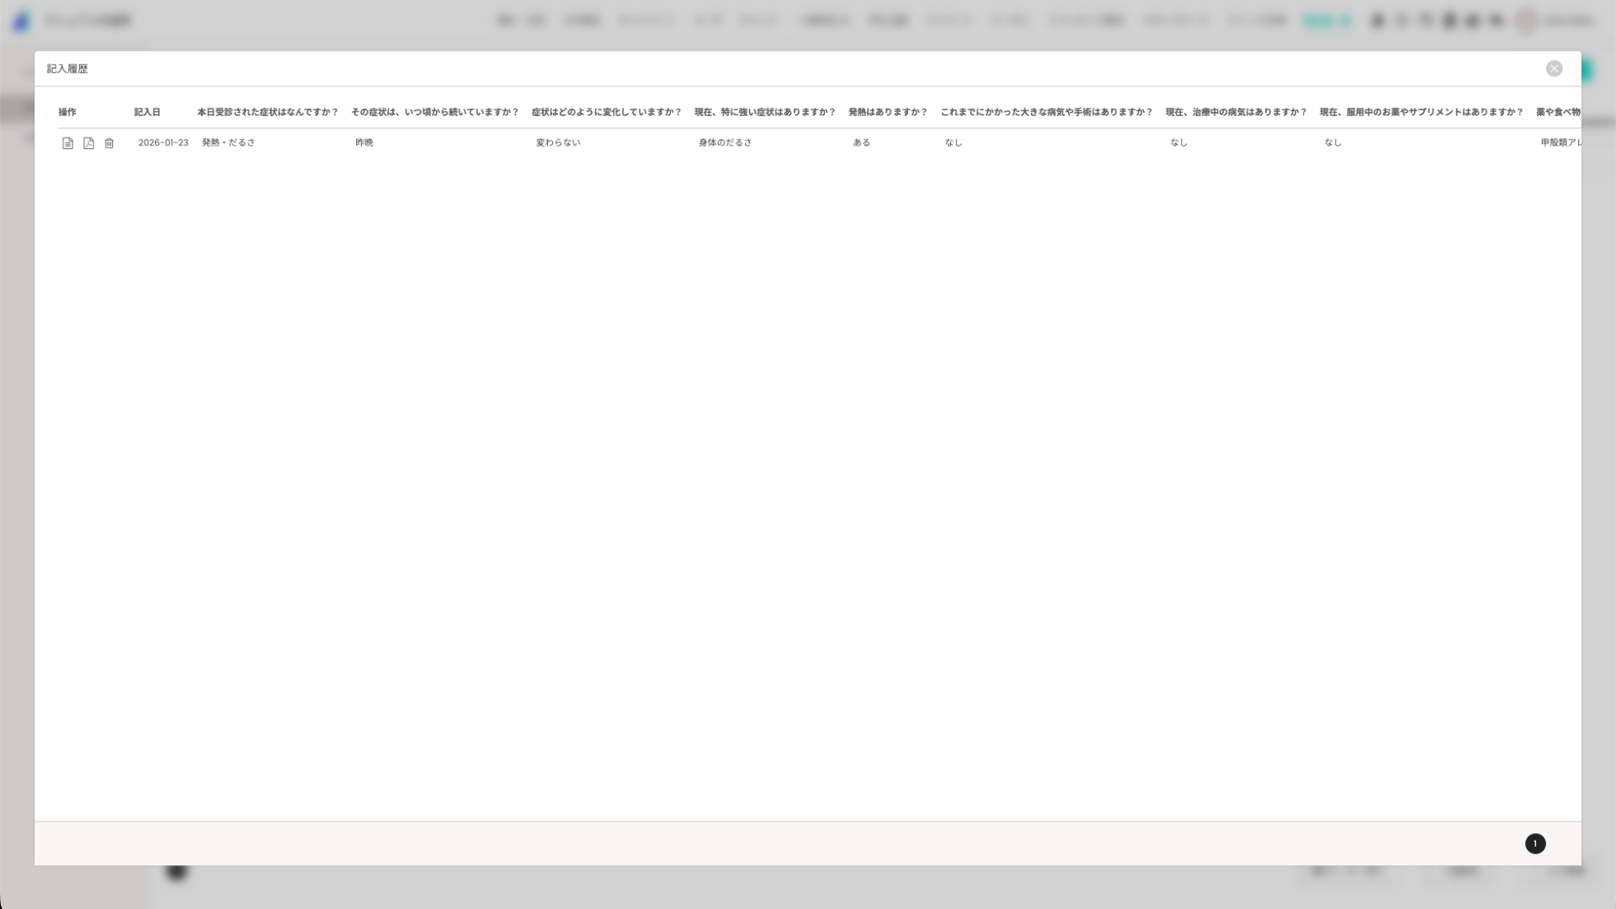The image size is (1616, 909).
Task: Close the 記入履歴 dialog
Action: (1554, 69)
